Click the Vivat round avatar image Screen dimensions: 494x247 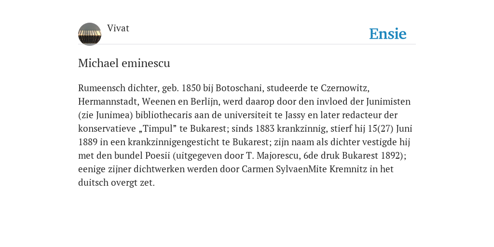click(90, 34)
